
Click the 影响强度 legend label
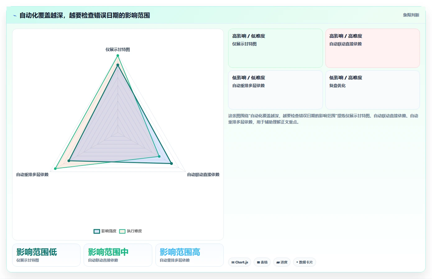coord(109,231)
